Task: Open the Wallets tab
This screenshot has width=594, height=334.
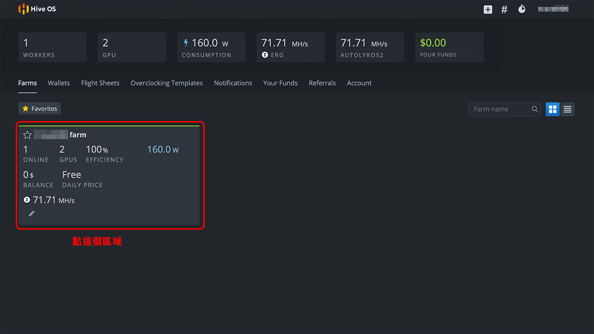Action: pos(59,83)
